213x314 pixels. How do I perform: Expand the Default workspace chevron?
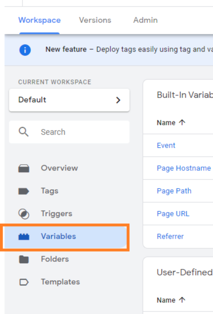click(x=118, y=100)
